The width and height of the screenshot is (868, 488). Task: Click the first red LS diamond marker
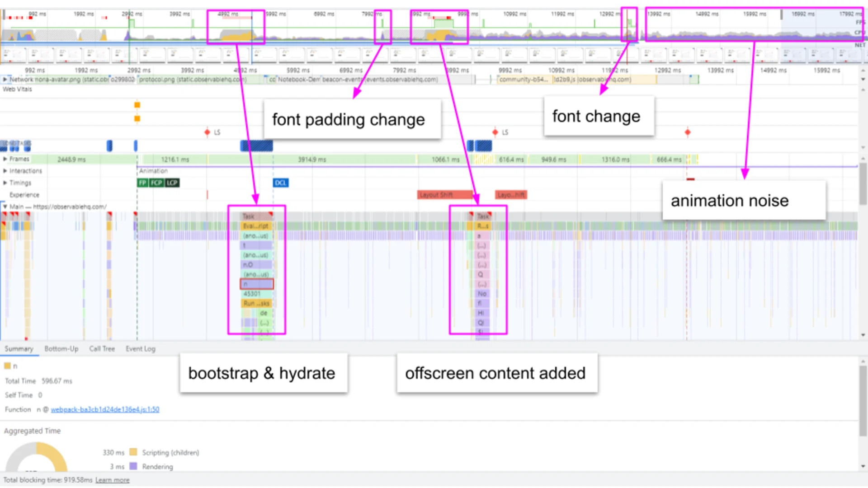[207, 132]
